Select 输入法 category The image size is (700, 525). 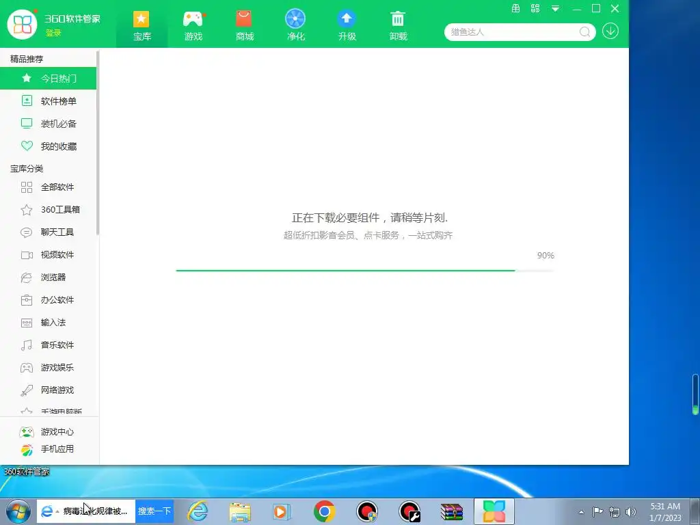click(49, 323)
